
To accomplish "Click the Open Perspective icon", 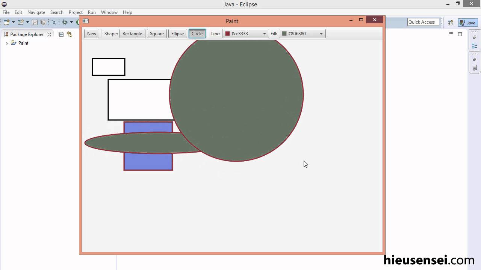I will (450, 22).
